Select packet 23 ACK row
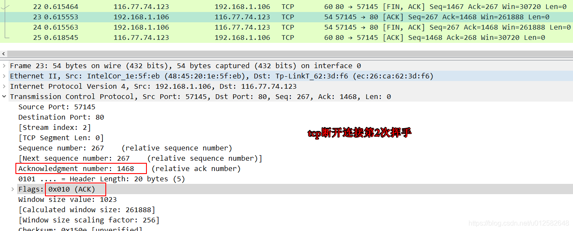The height and width of the screenshot is (231, 573). [x=286, y=17]
